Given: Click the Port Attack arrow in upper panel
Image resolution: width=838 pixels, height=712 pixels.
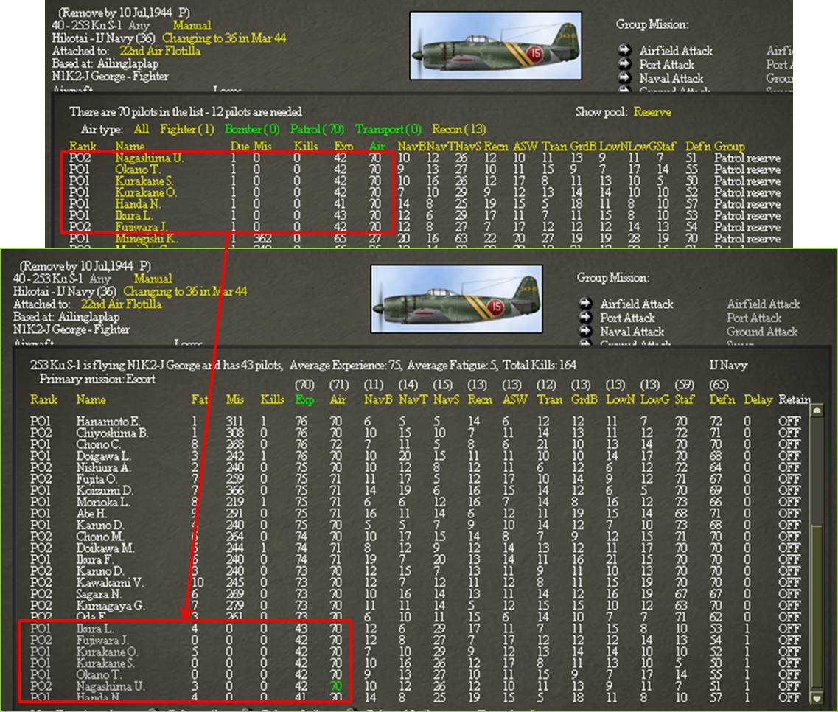Looking at the screenshot, I should (x=624, y=63).
